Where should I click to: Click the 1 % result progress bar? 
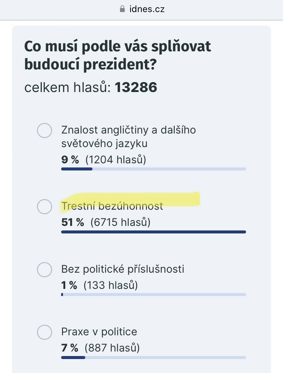(154, 295)
